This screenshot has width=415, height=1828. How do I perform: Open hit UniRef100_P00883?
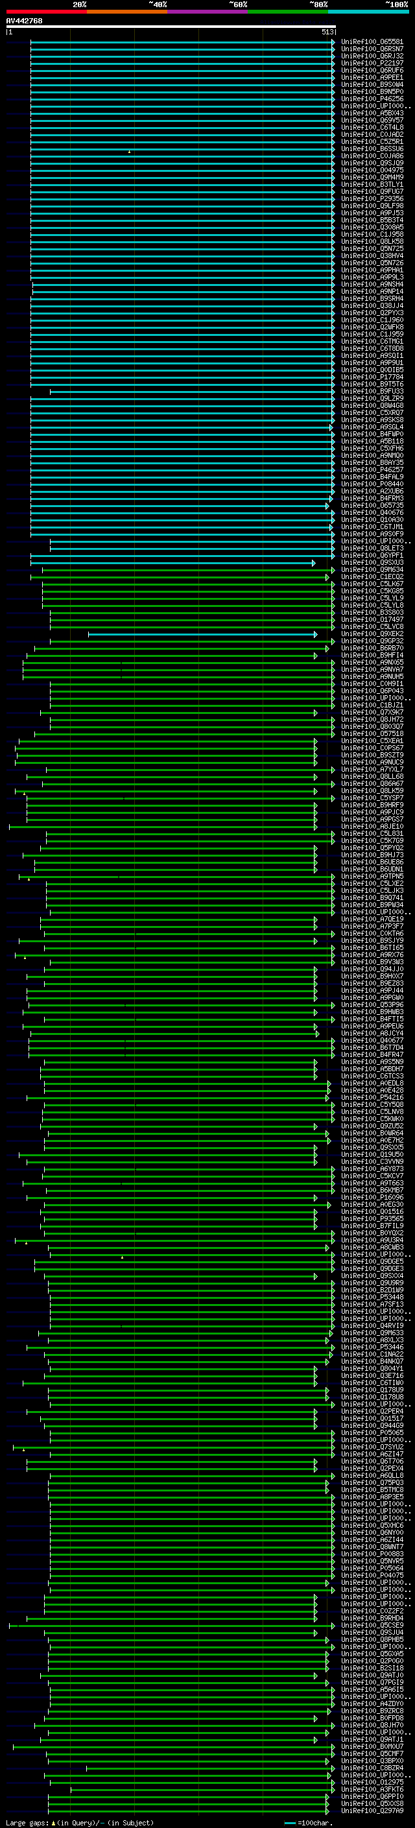coord(372,1554)
